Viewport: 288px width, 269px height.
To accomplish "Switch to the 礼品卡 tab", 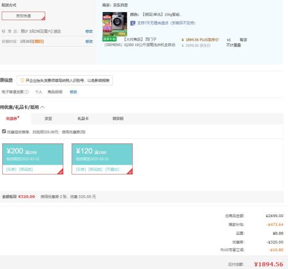I will click(83, 119).
